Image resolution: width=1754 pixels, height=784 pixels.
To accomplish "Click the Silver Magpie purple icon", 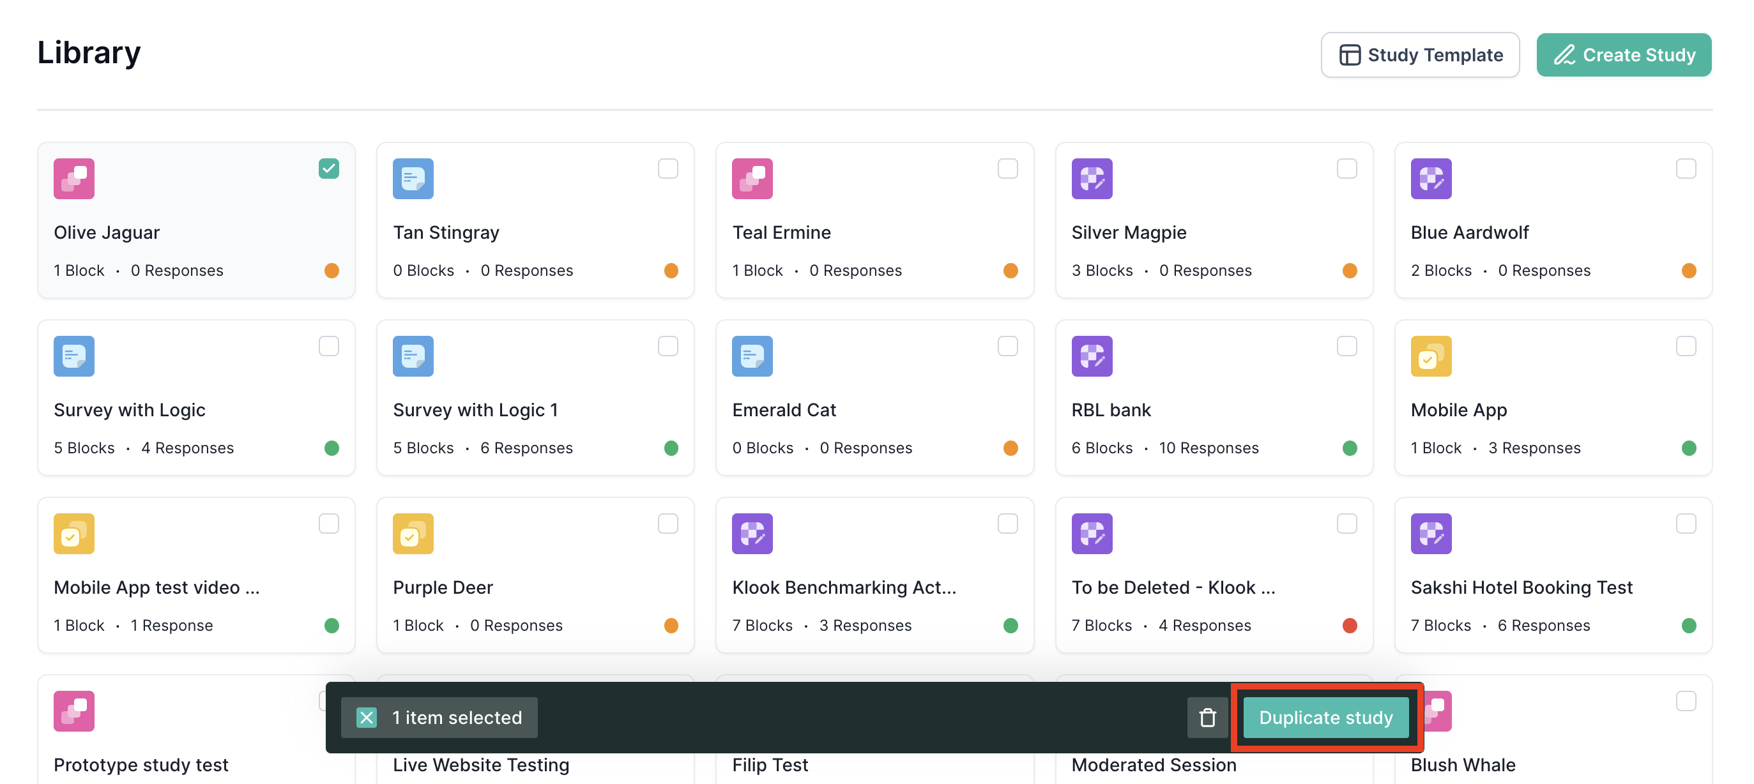I will pos(1092,178).
